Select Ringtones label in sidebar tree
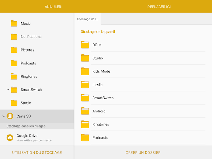This screenshot has height=159, width=212. pos(29,77)
